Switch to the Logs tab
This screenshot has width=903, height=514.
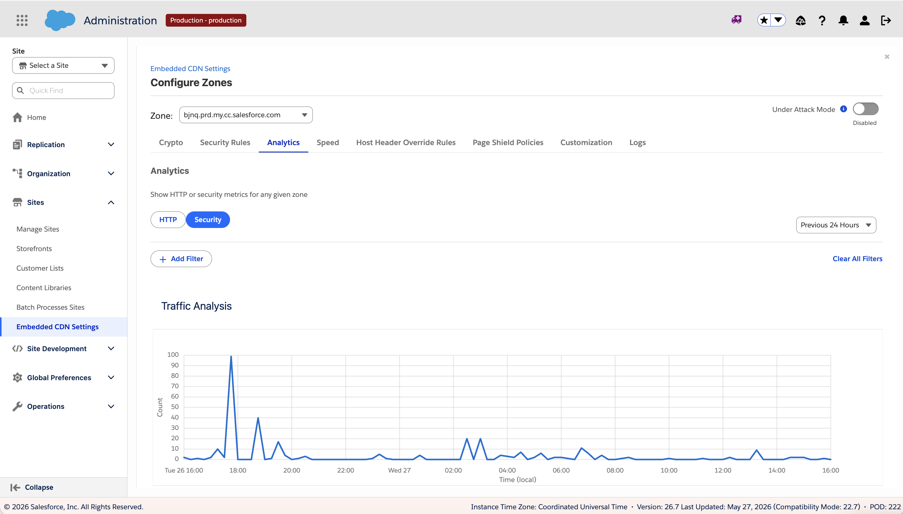coord(638,142)
